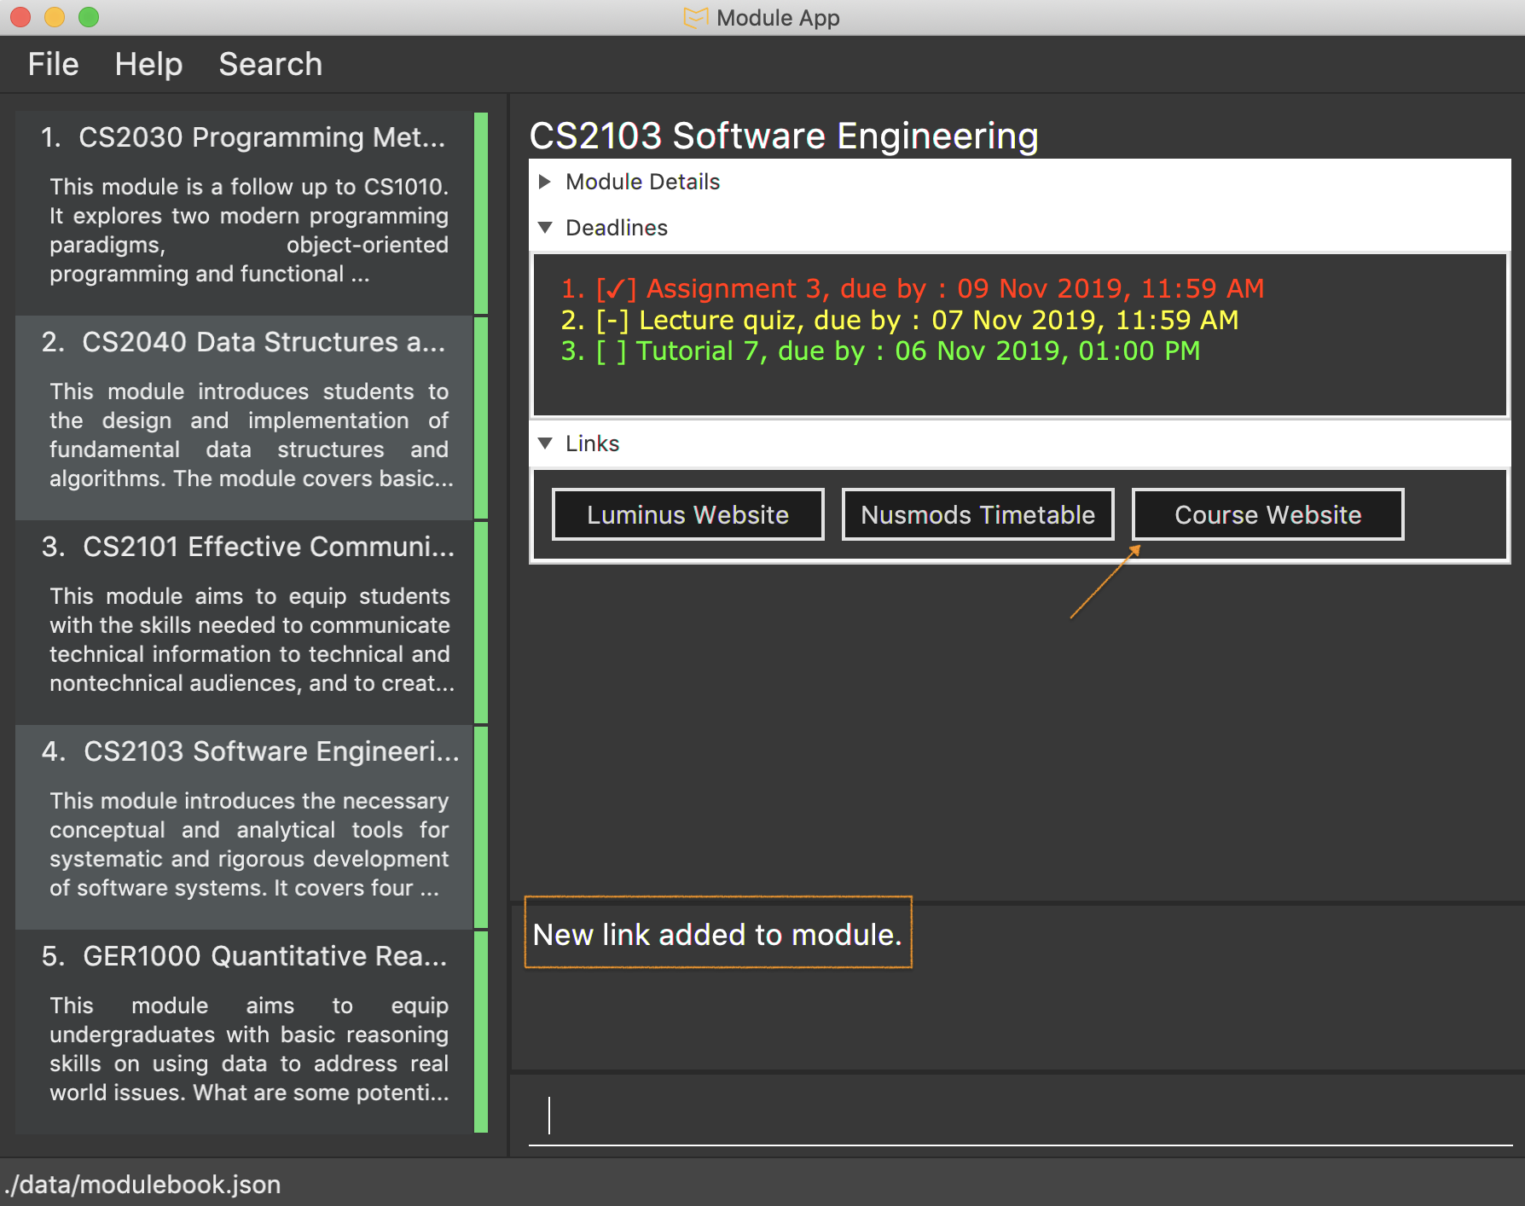Image resolution: width=1525 pixels, height=1206 pixels.
Task: Close the Module App window
Action: (20, 17)
